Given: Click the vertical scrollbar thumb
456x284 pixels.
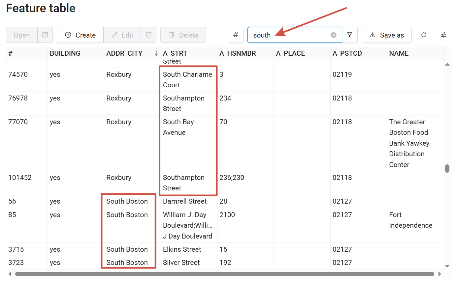Looking at the screenshot, I should click(447, 168).
